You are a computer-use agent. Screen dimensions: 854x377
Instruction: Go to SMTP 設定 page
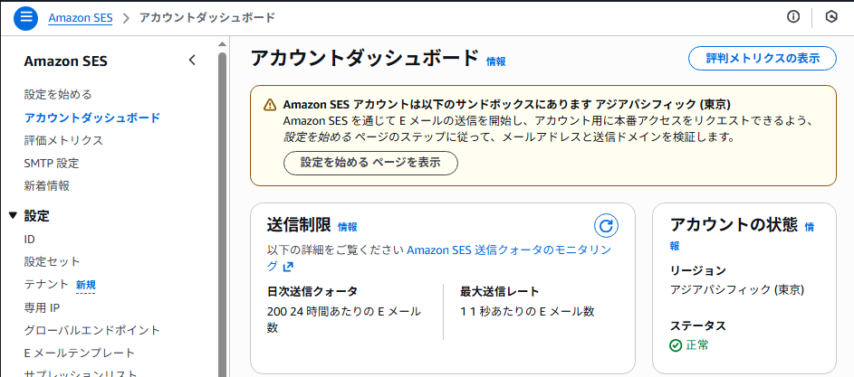tap(52, 164)
